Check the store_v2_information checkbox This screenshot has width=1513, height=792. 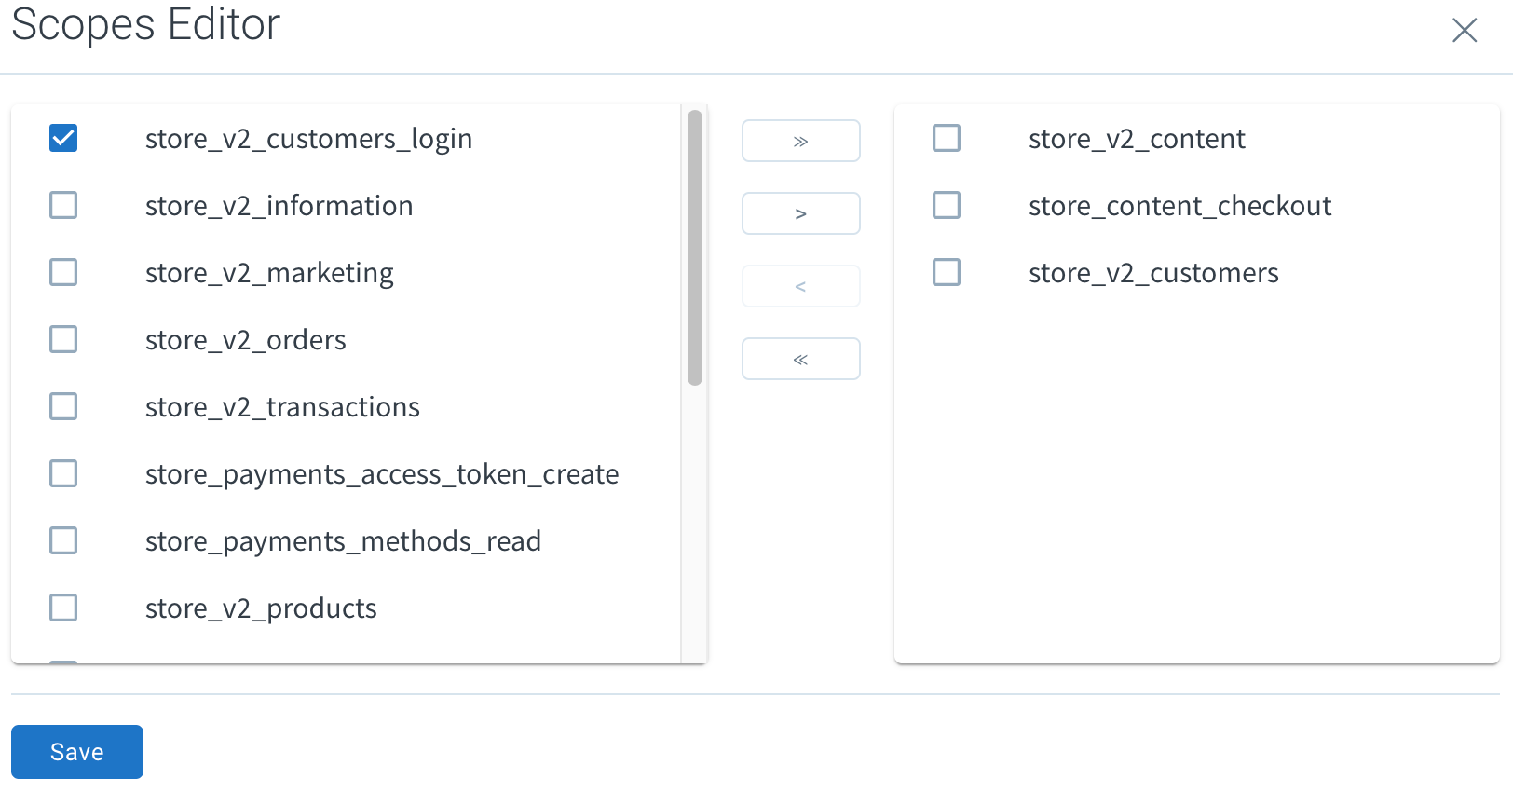63,205
